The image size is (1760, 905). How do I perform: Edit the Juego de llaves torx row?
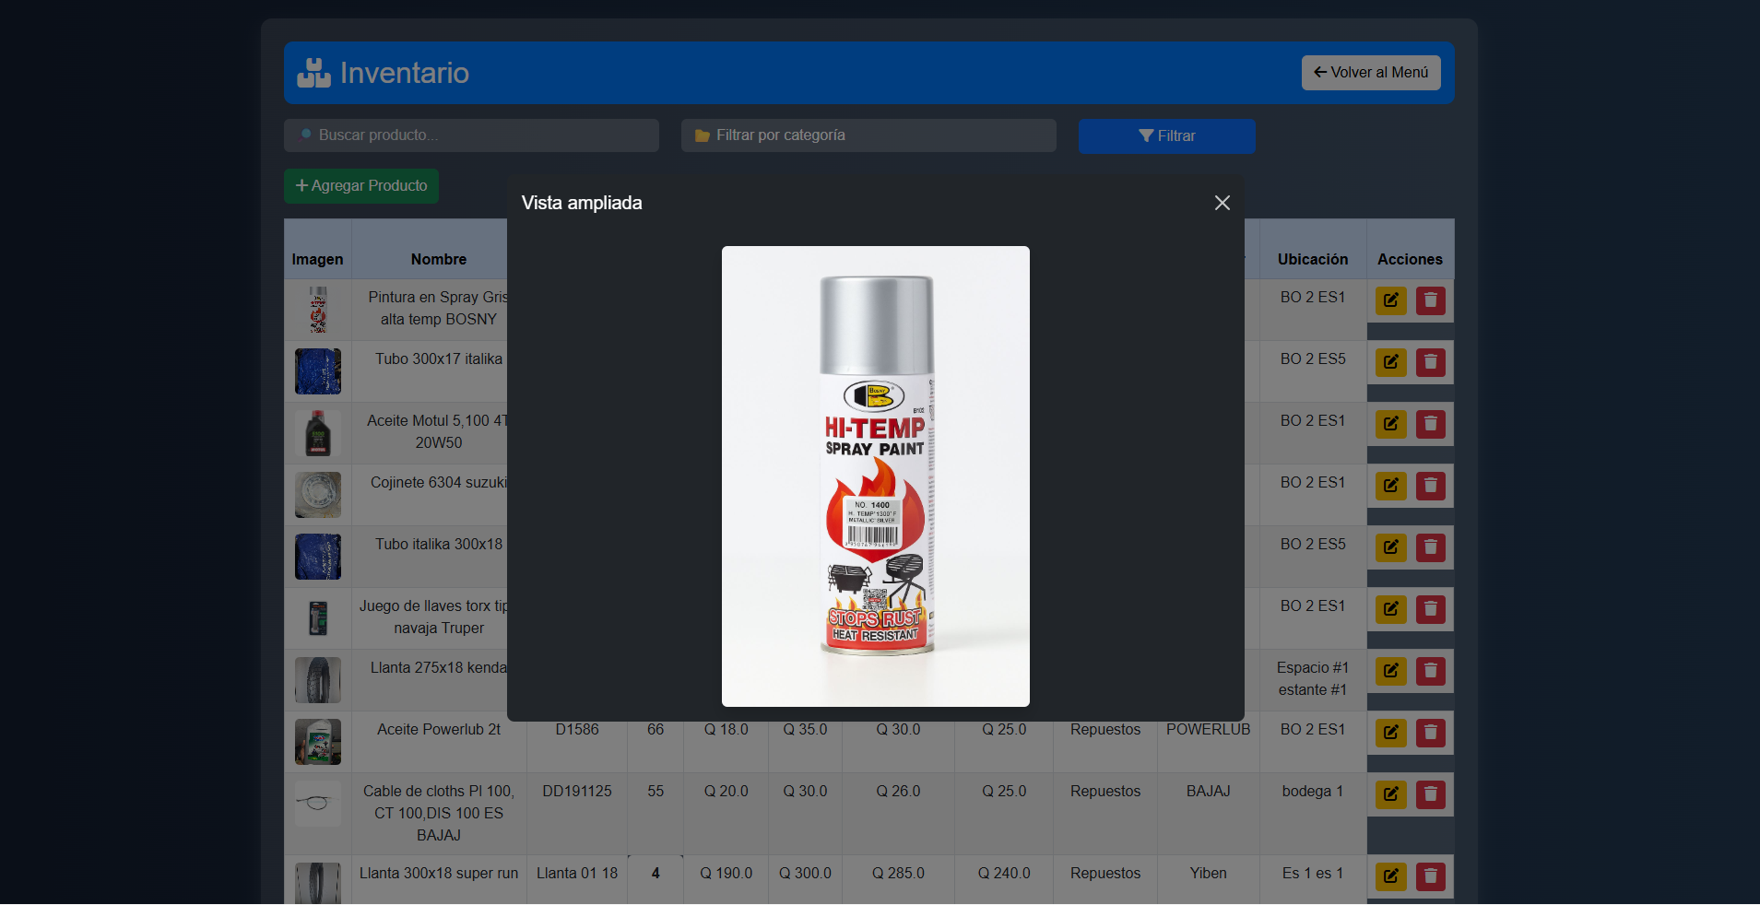point(1391,609)
